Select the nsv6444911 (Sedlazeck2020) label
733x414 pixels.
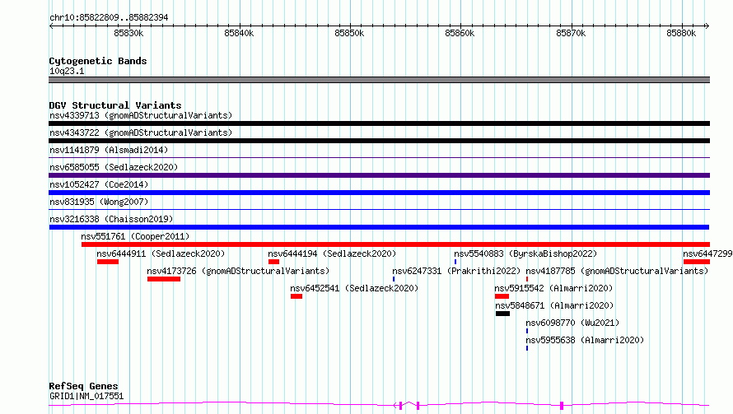click(x=161, y=254)
